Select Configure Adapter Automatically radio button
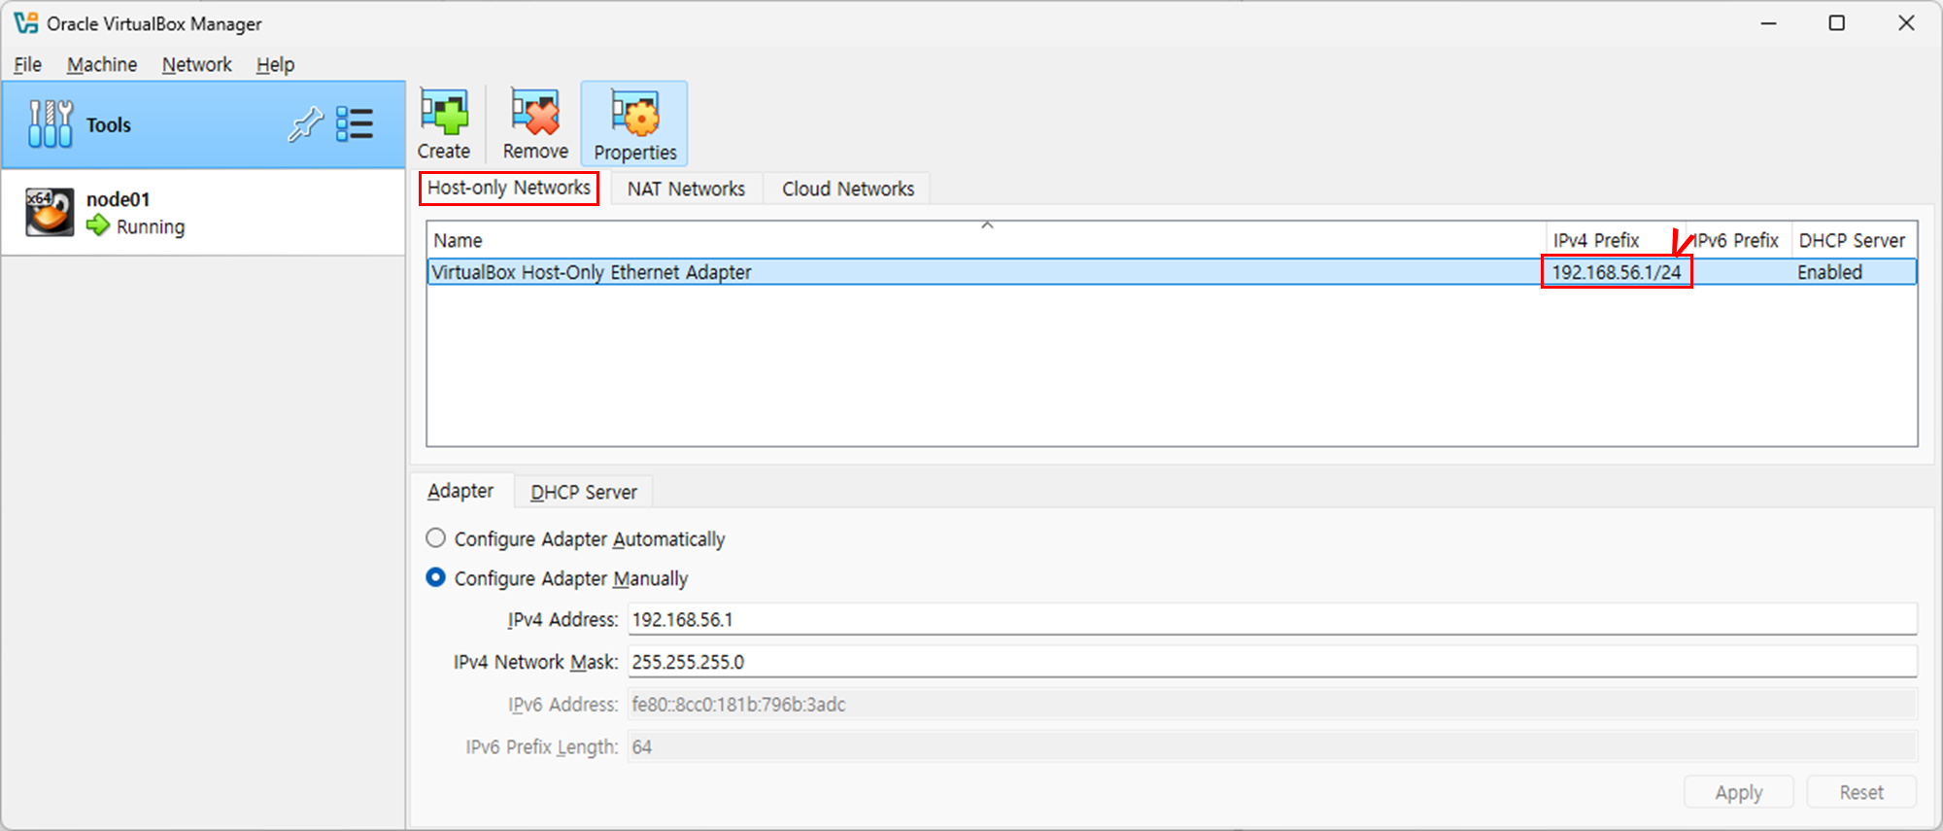Viewport: 1943px width, 831px height. click(436, 538)
